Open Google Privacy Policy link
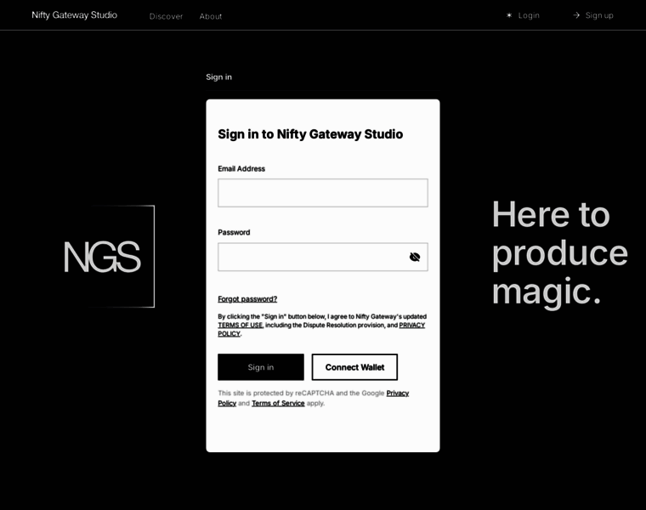The image size is (646, 510). [x=398, y=393]
